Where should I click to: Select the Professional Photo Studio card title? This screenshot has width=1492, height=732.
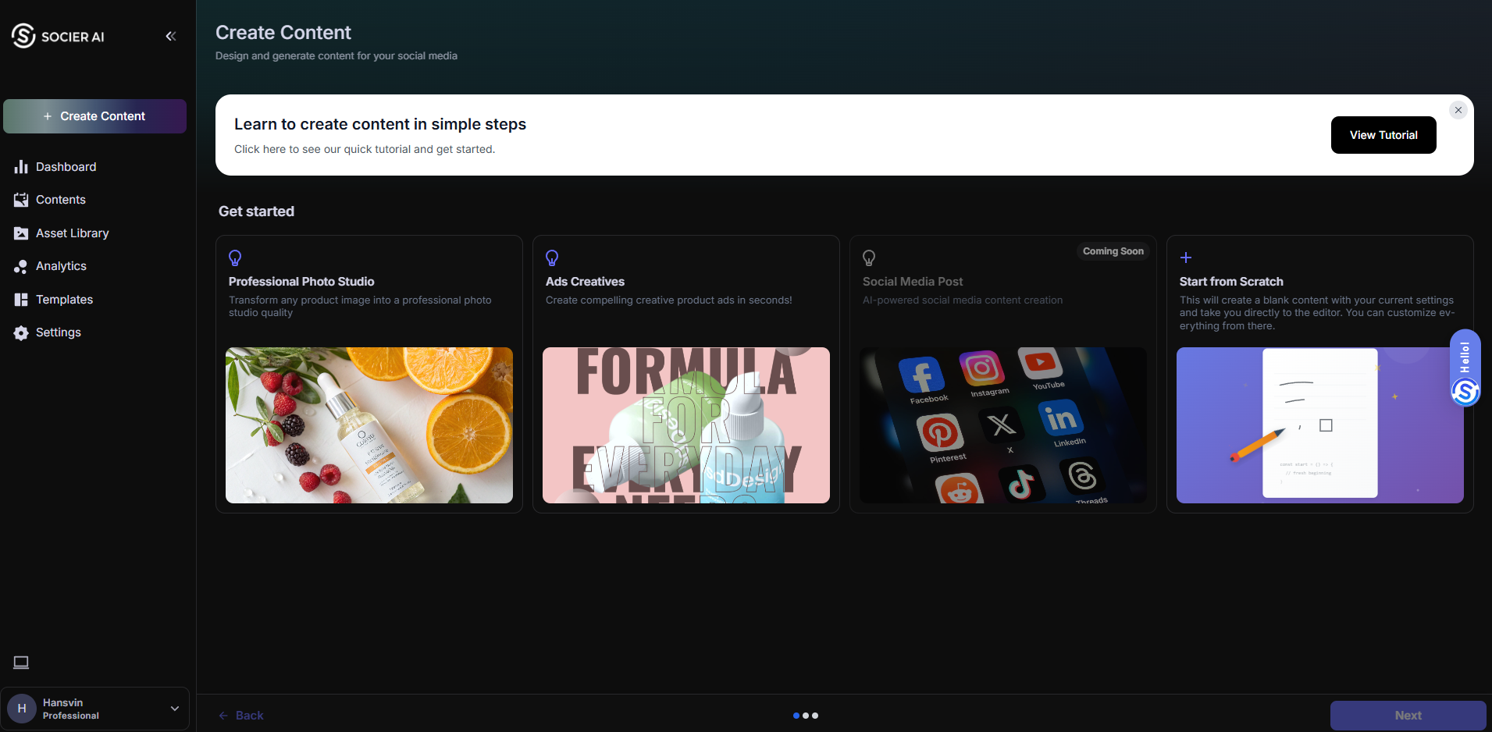(x=301, y=282)
